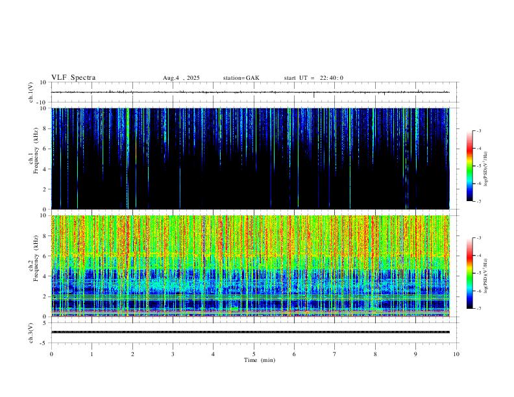Click ch.1 spectrogram y-tick "8"

45,128
